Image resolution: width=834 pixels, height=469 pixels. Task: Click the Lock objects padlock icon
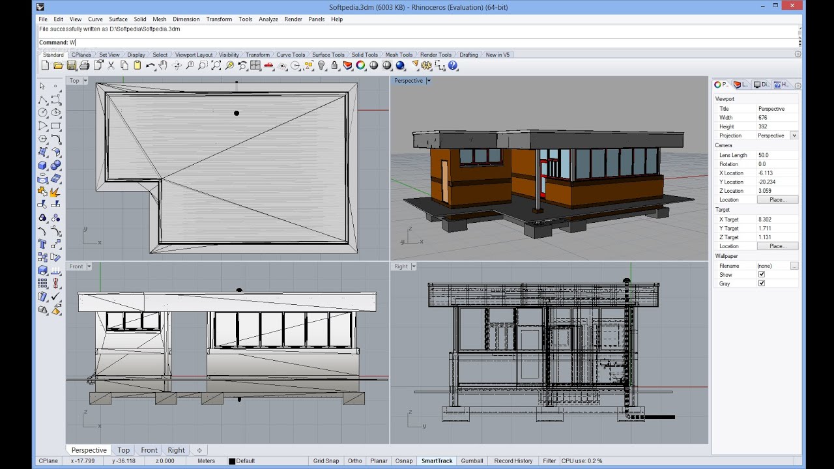[334, 66]
